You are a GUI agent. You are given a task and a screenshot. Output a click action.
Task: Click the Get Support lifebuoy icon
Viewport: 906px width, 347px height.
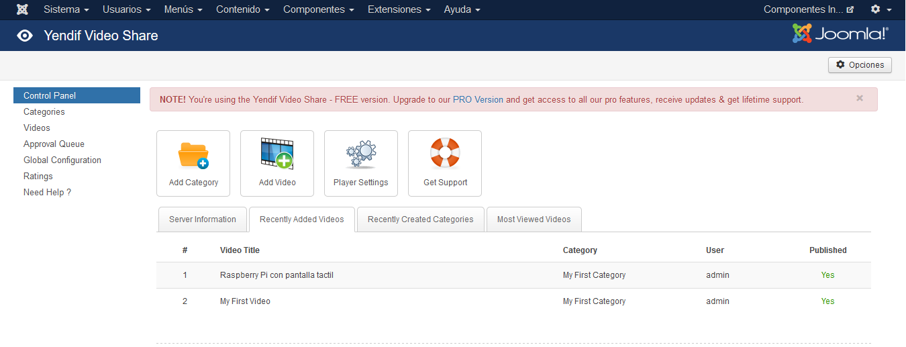tap(445, 154)
